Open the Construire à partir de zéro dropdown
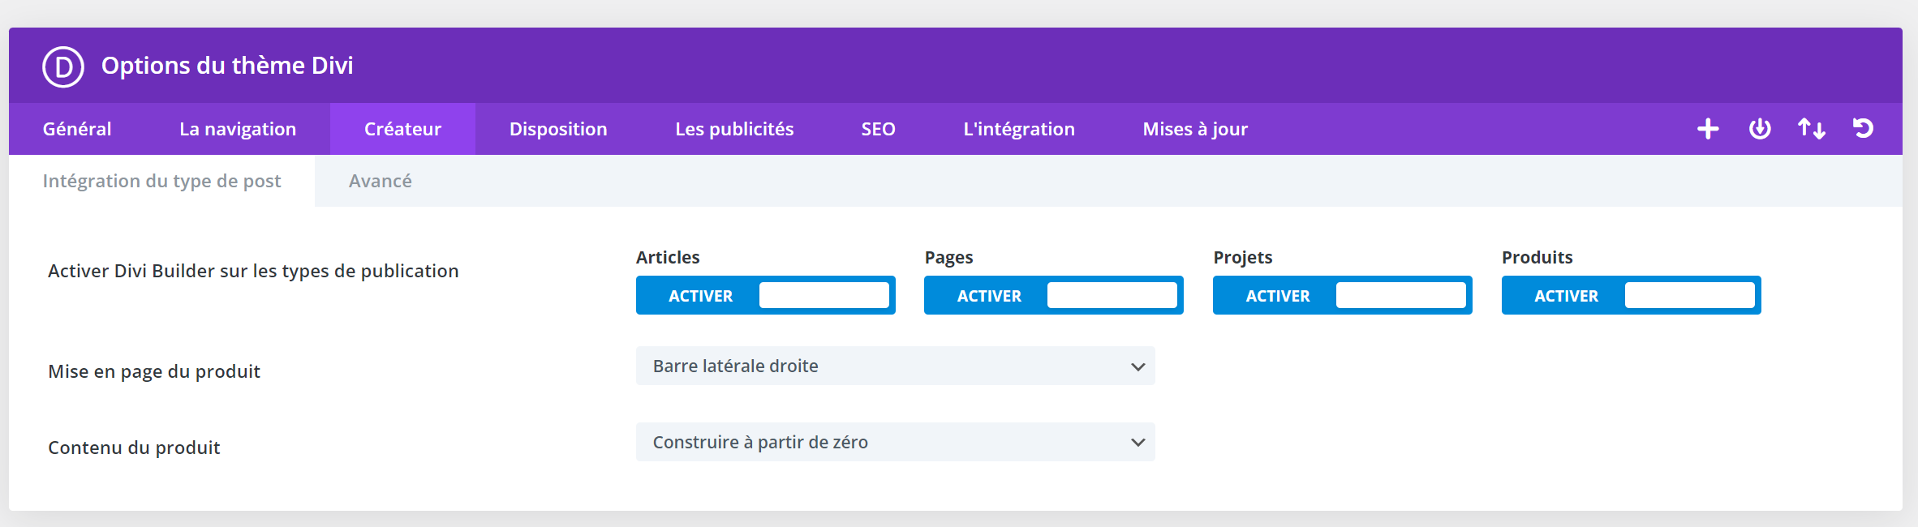1918x527 pixels. pyautogui.click(x=896, y=442)
